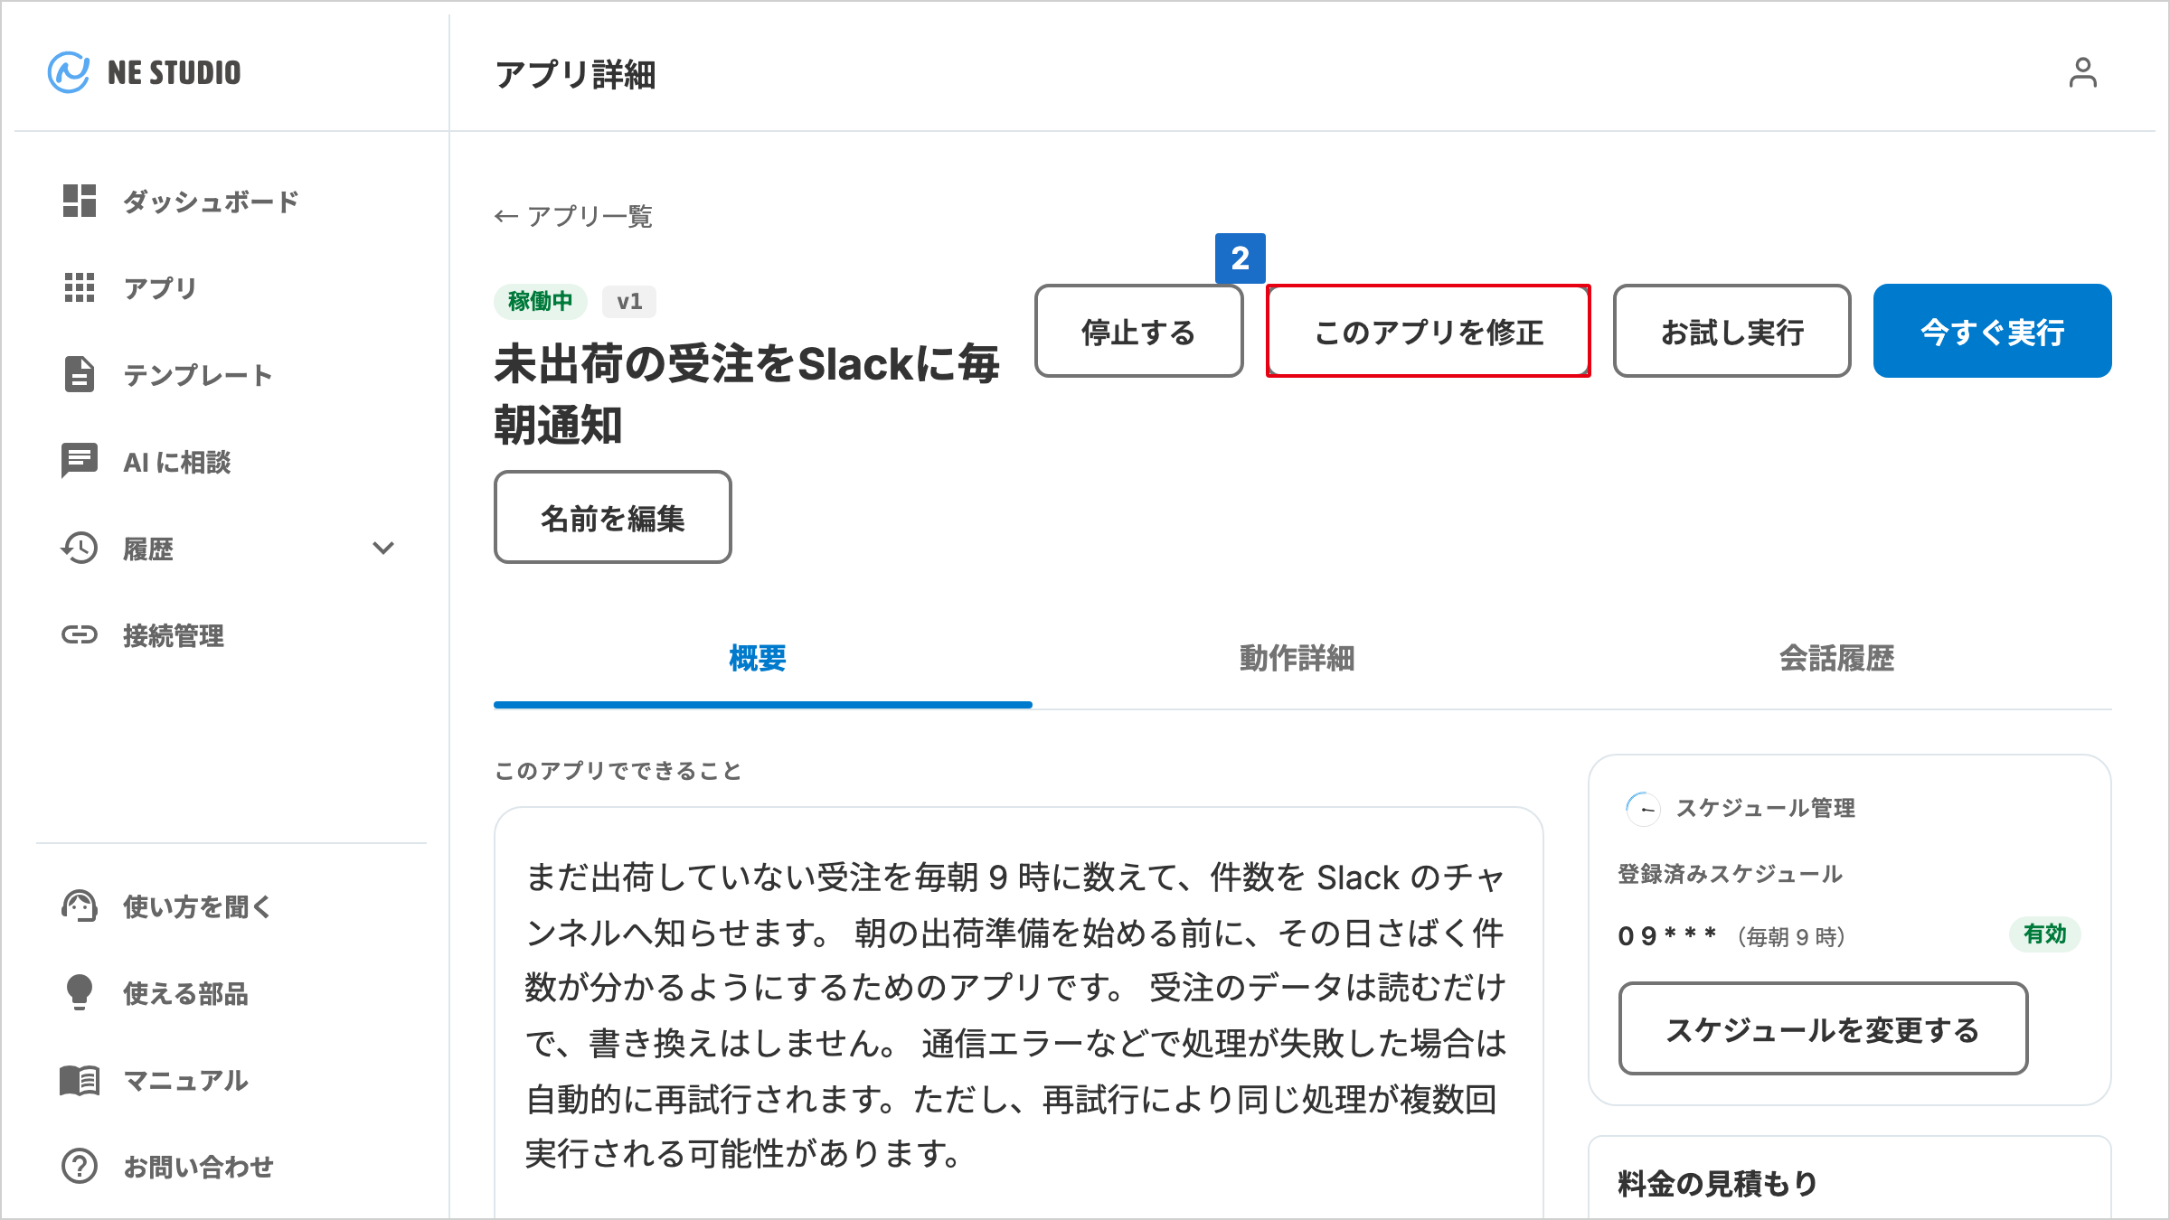Viewport: 2170px width, 1220px height.
Task: Open お問い合わせ page
Action: 198,1167
